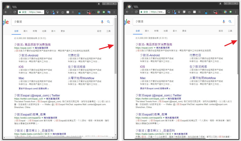Expand the arrow beside twitter.com/sspai_com URL, right window
241x141 pixels.
tap(166, 99)
